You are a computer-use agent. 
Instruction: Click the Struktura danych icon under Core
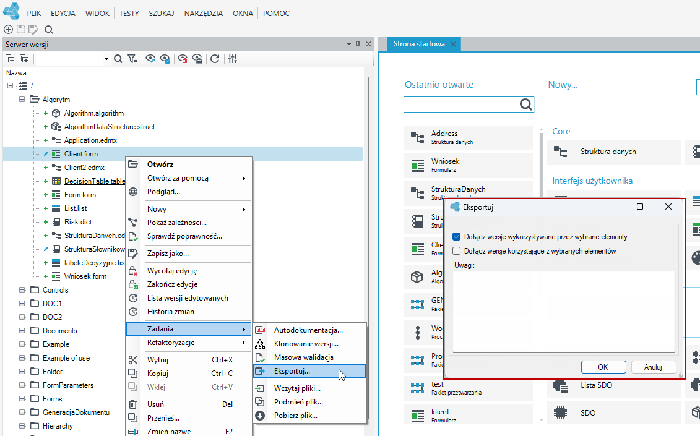[x=560, y=152]
